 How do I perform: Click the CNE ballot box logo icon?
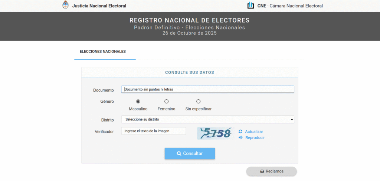(x=251, y=6)
